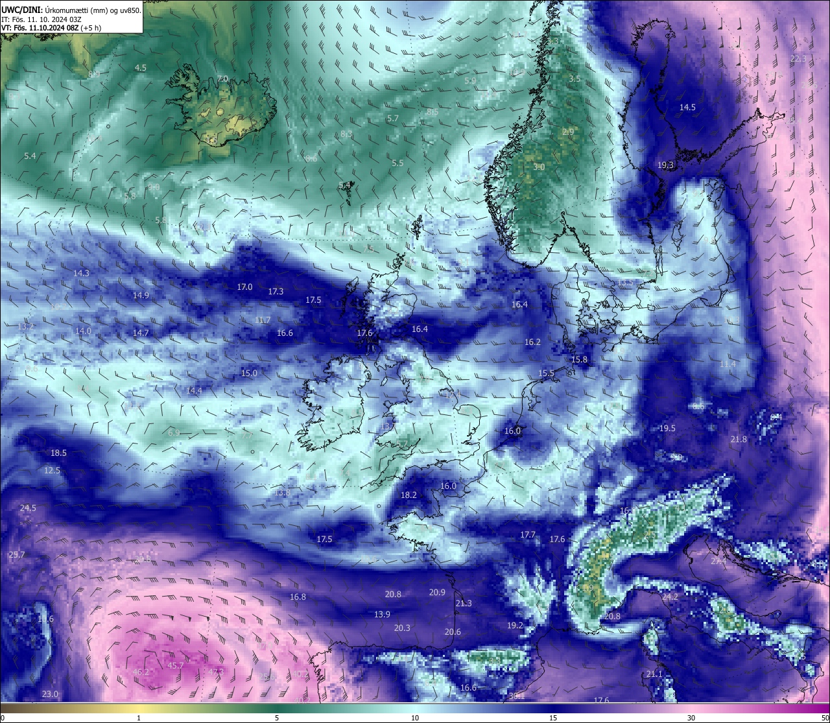Screen dimensions: 830x723
Task: Click the 2.0 value over Iceland
Action: click(x=222, y=78)
